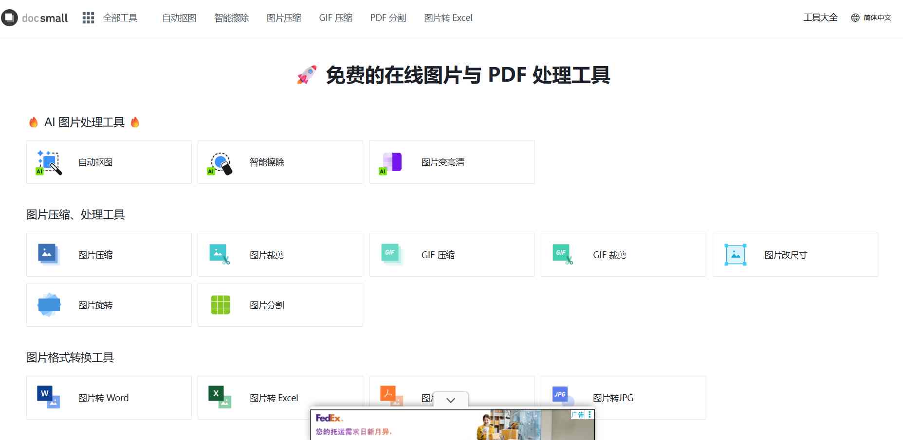Open 图片转 Excel in the top menu

pos(448,18)
